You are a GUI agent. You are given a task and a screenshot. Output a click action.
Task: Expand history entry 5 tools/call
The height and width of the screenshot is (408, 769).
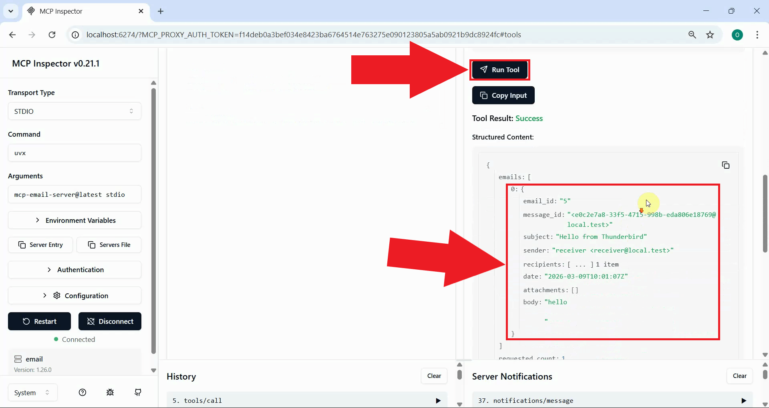tap(438, 400)
